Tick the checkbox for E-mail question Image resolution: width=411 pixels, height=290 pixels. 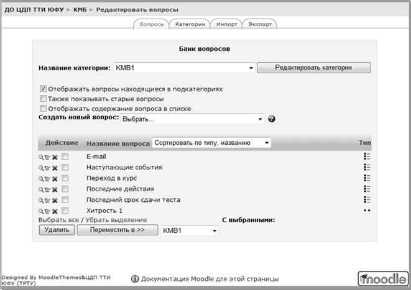pos(65,157)
